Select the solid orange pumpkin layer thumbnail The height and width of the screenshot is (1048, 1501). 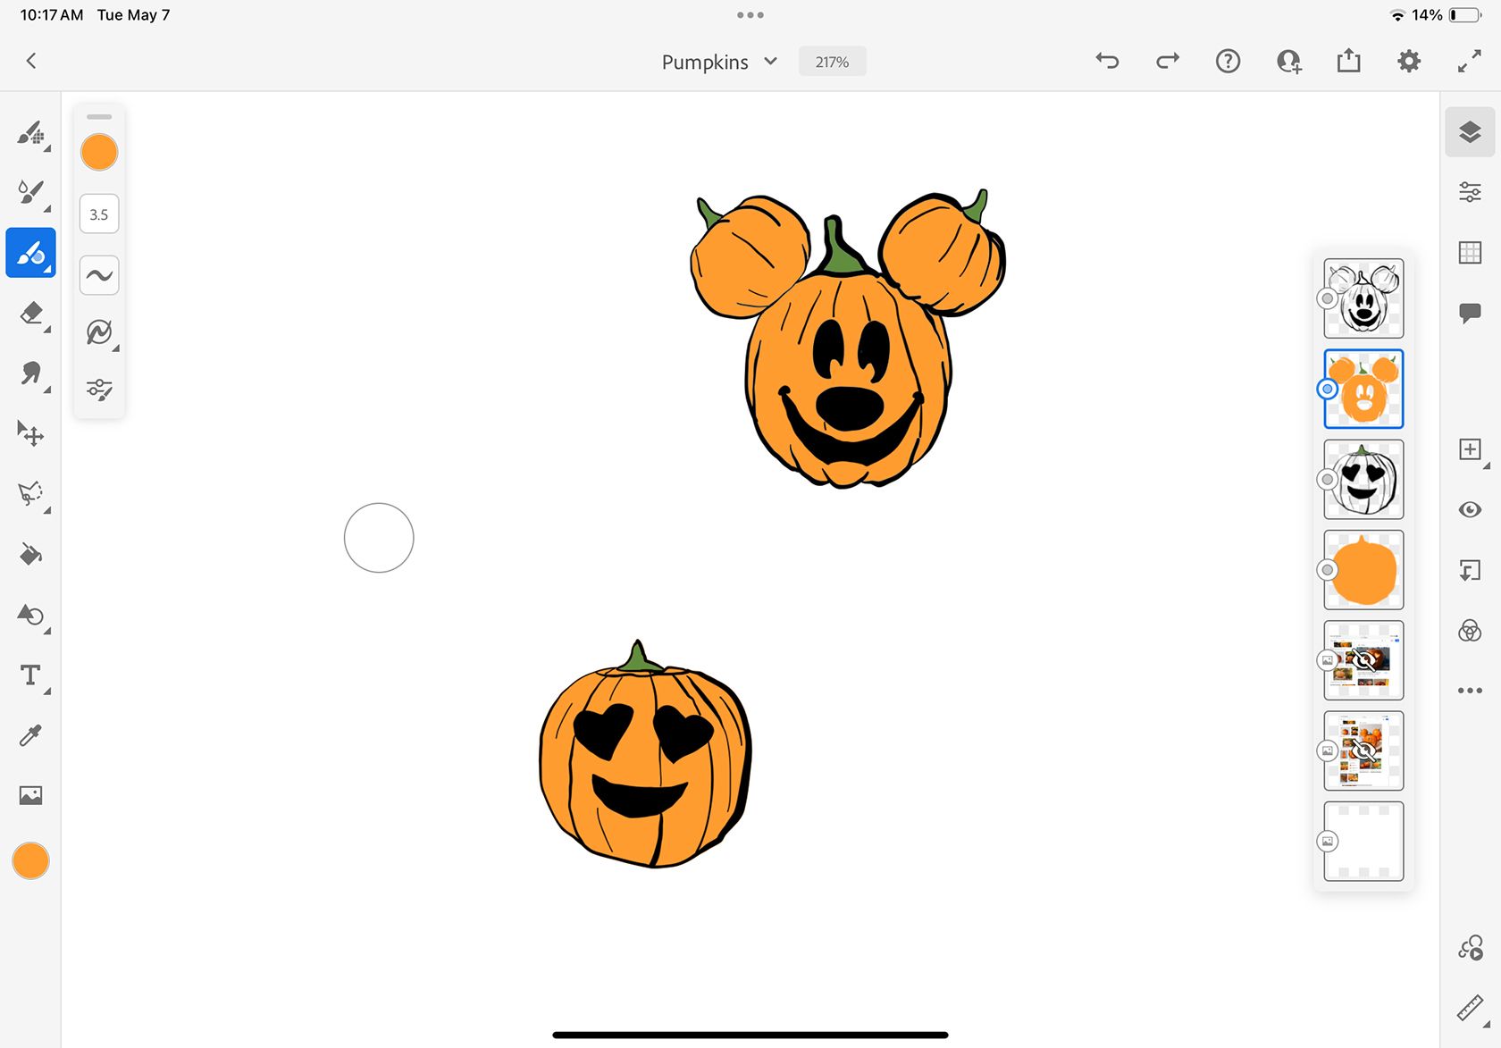1363,570
